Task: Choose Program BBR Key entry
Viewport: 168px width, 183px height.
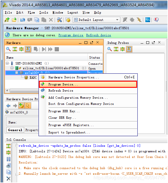Action: [x=88, y=111]
